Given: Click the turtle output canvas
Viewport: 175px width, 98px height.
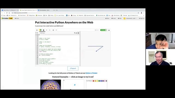Looking at the screenshot, I should [x=95, y=49].
